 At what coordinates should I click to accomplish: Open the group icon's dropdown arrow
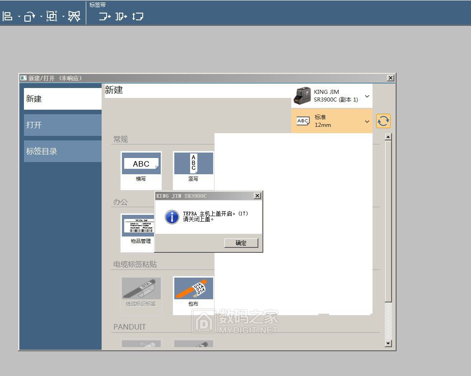pyautogui.click(x=63, y=17)
